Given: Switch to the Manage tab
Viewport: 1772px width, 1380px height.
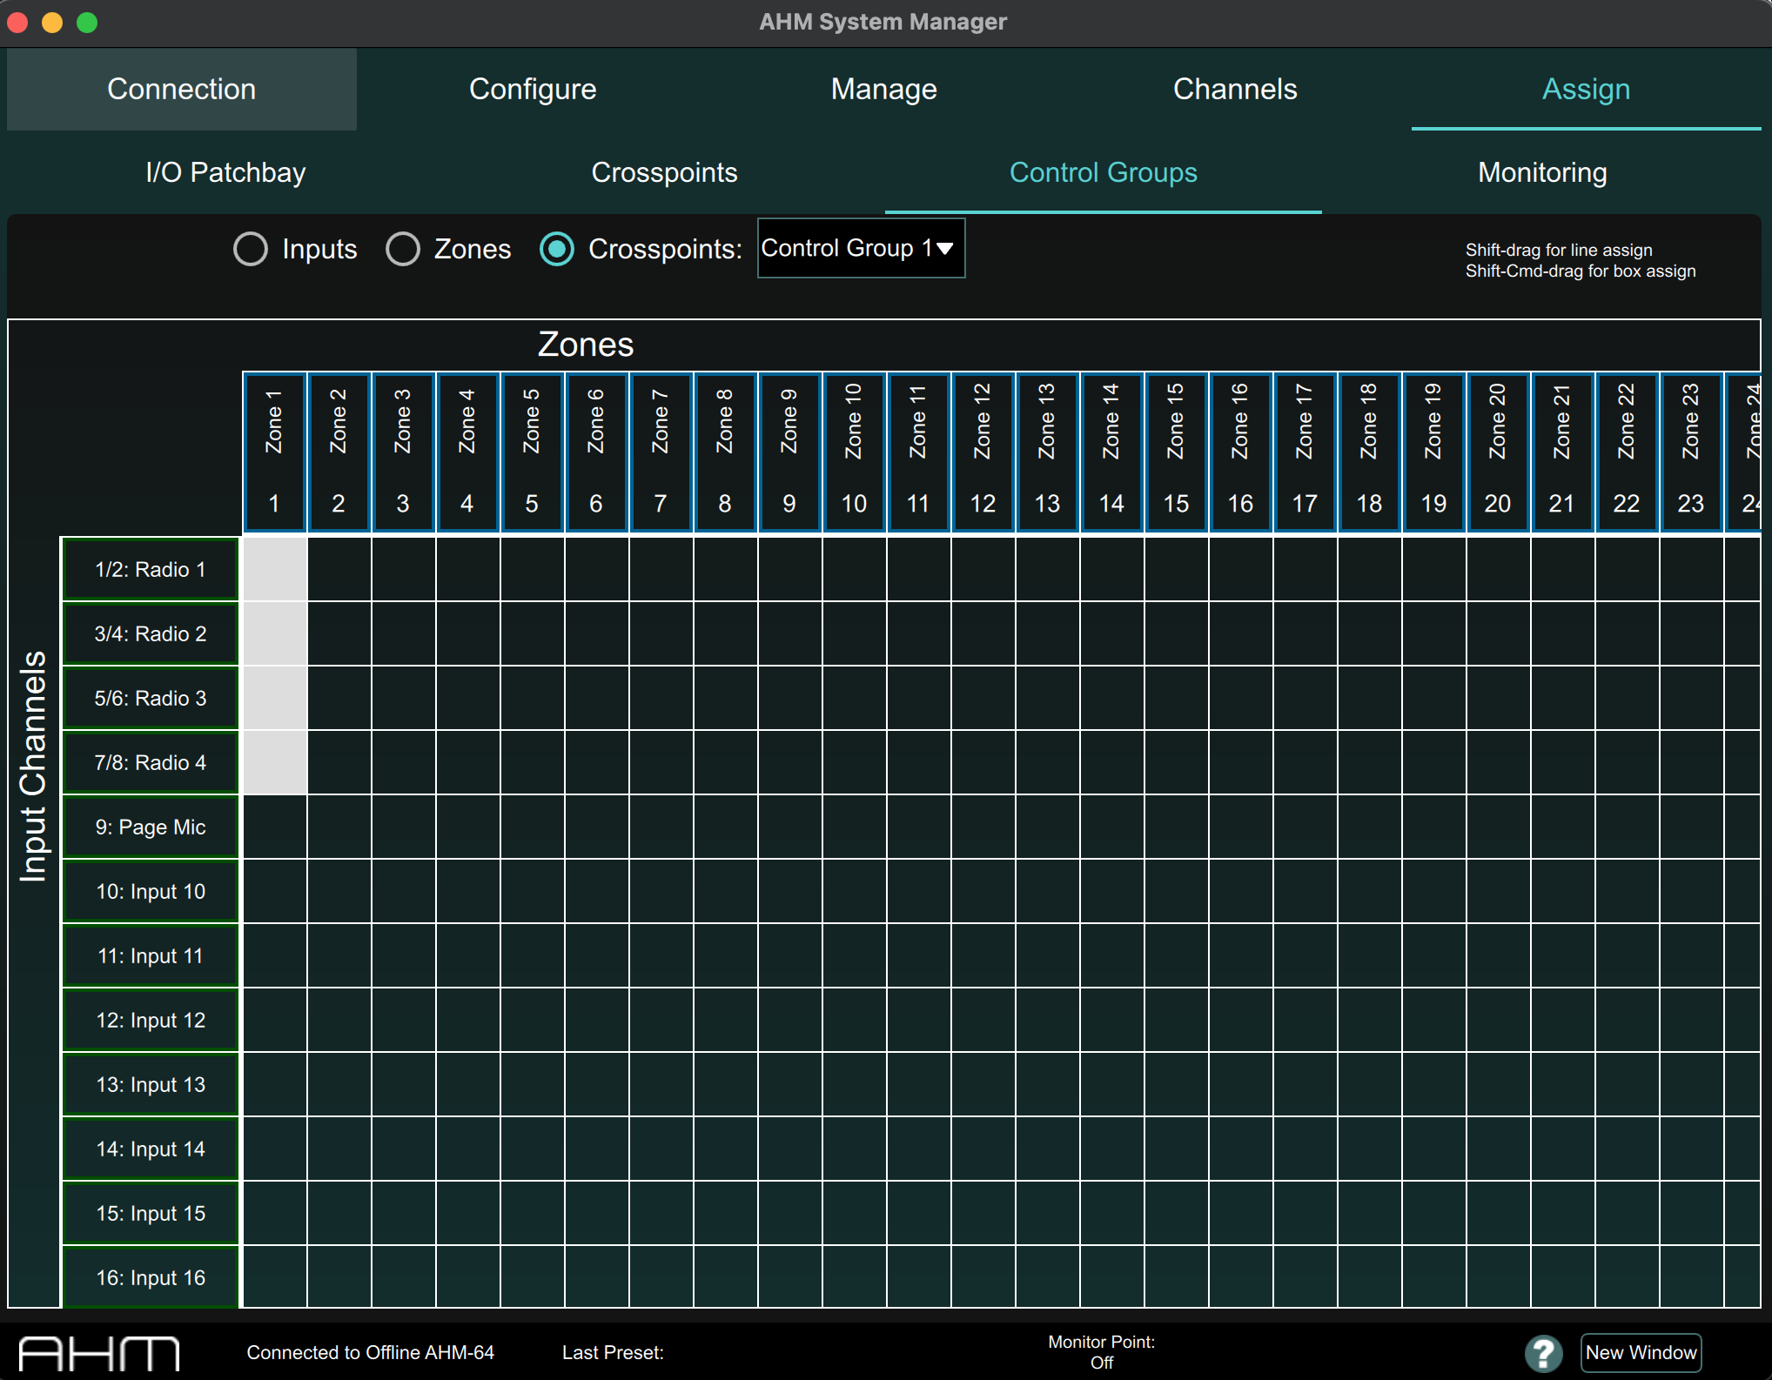Looking at the screenshot, I should pyautogui.click(x=884, y=89).
